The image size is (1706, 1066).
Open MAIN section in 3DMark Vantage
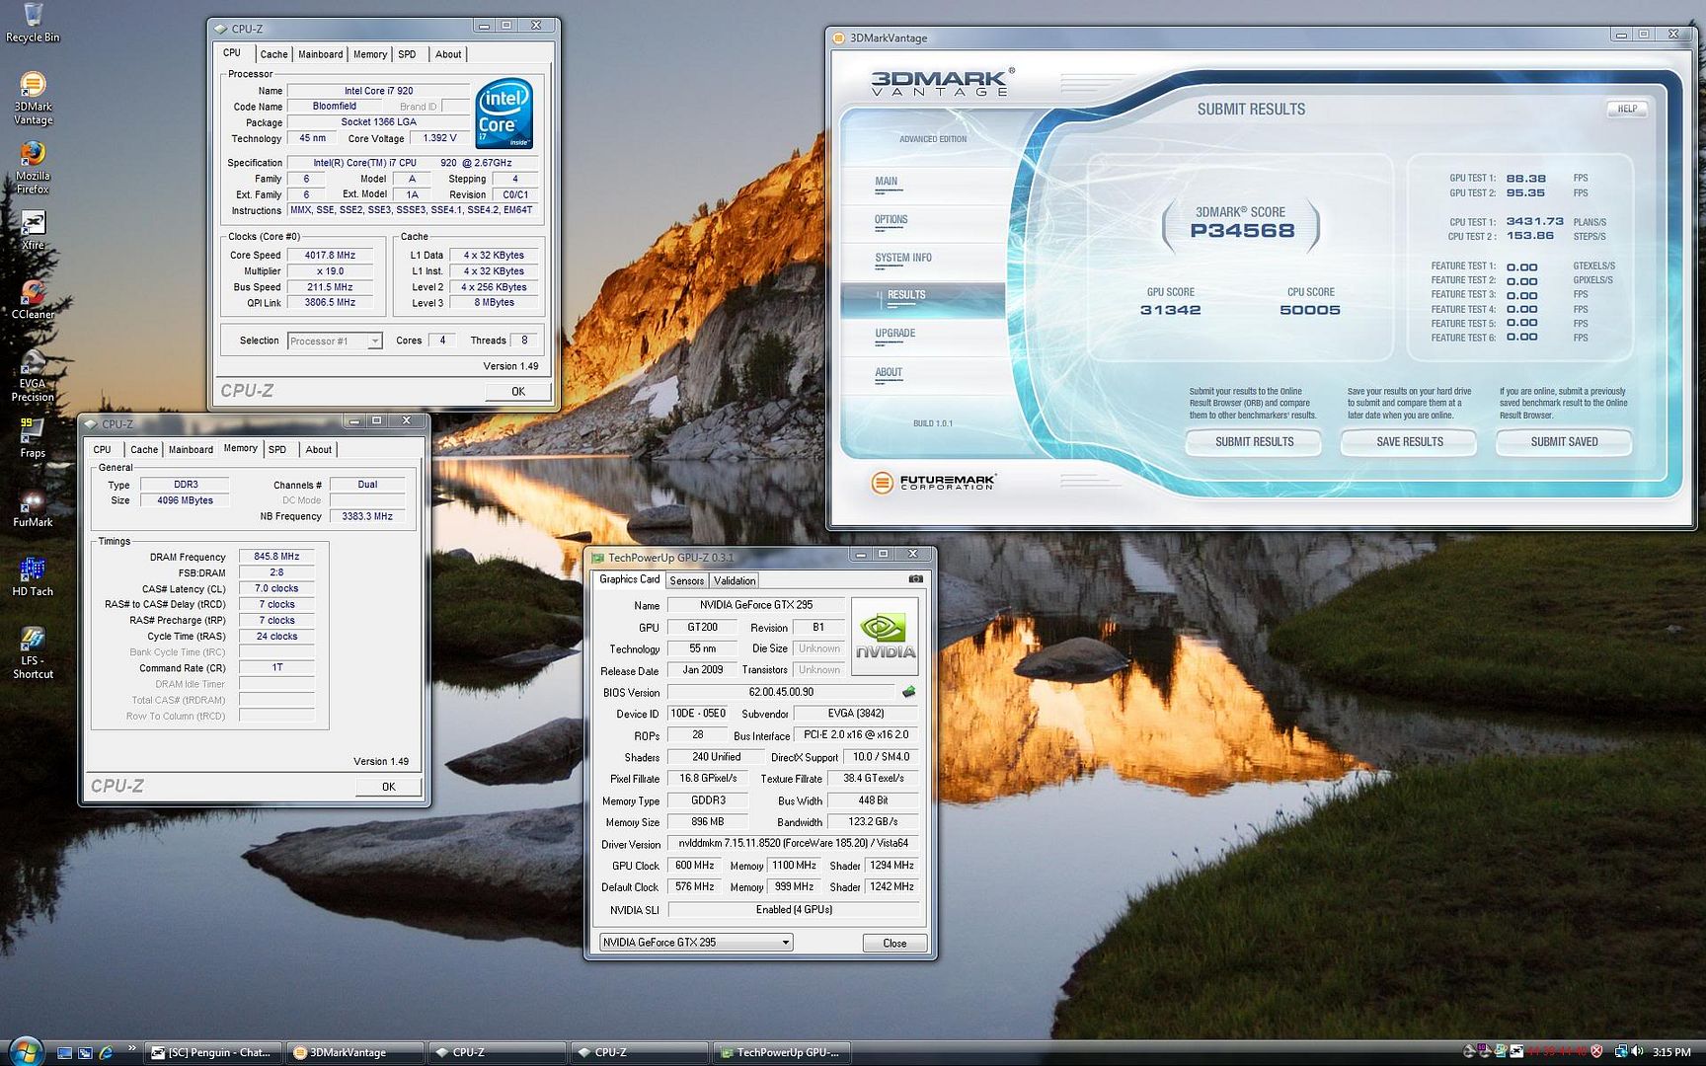(886, 182)
